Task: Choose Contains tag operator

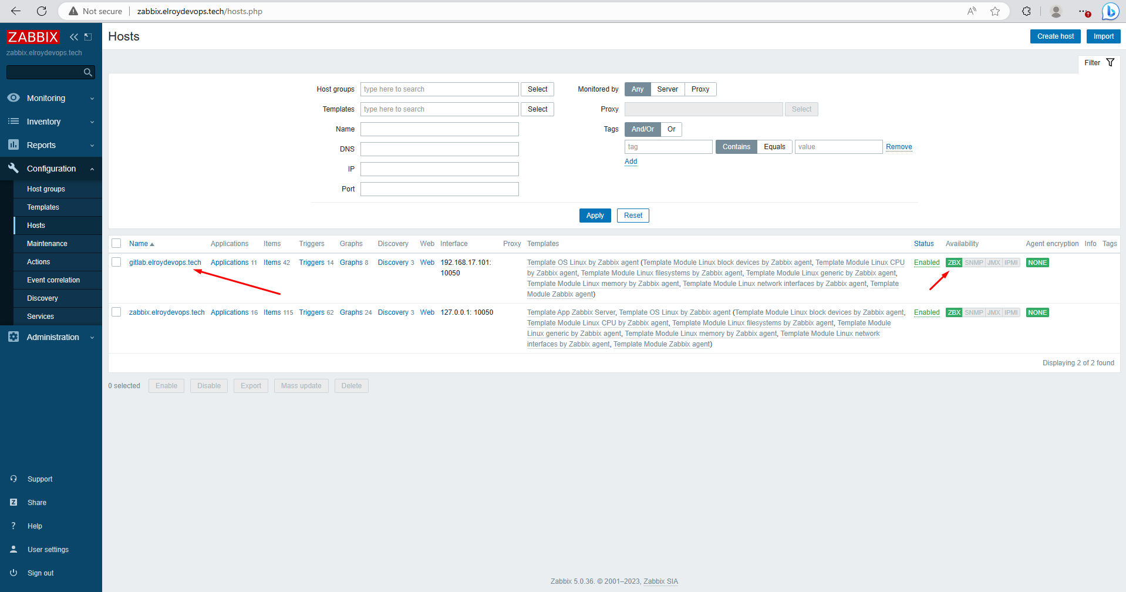Action: point(736,147)
